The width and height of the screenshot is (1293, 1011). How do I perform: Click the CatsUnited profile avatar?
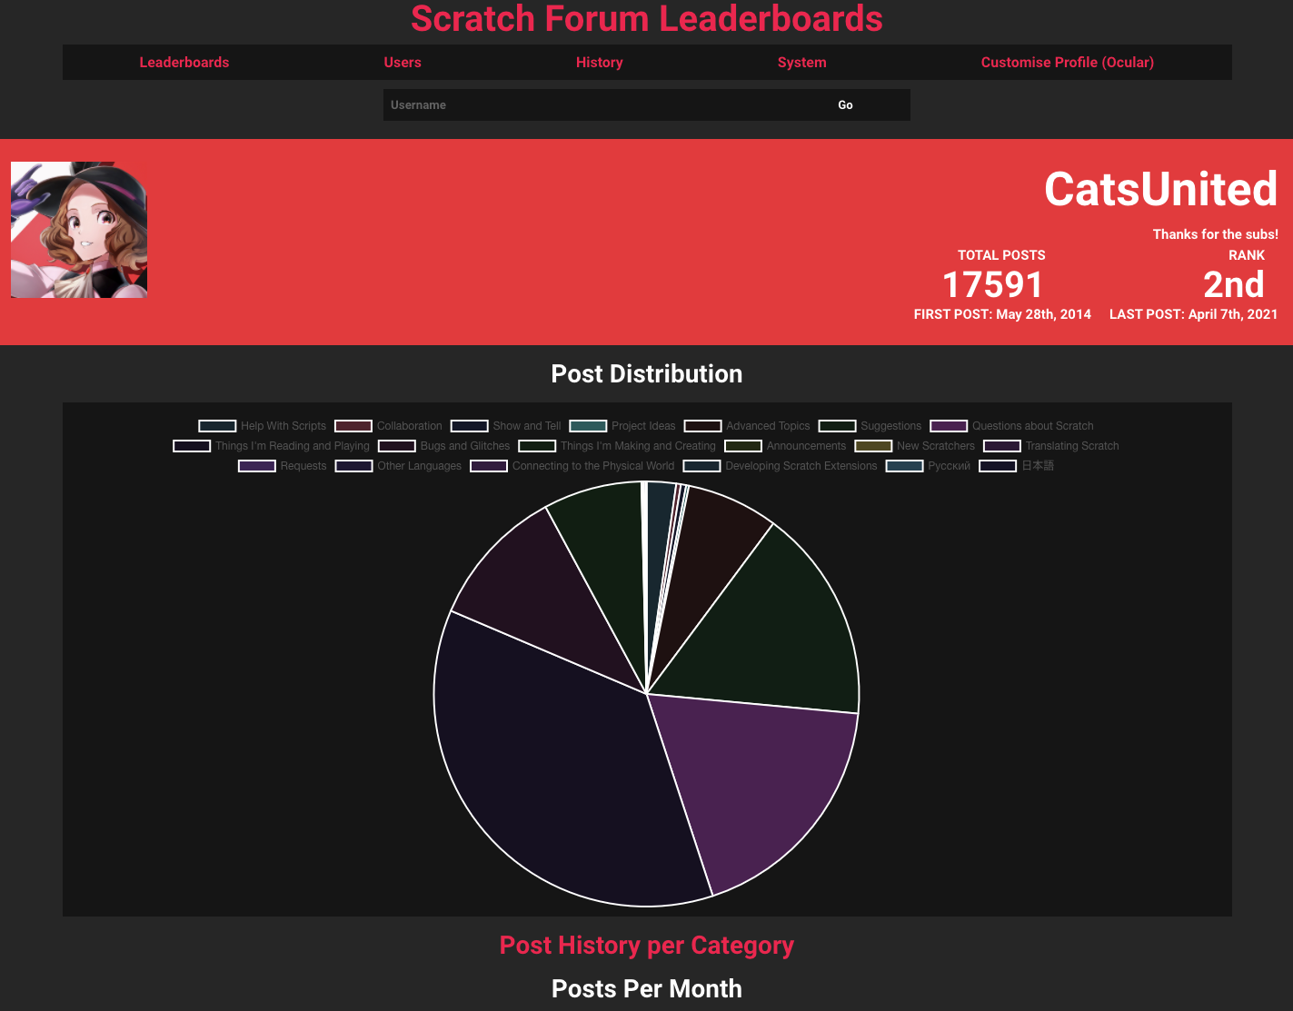[x=79, y=230]
